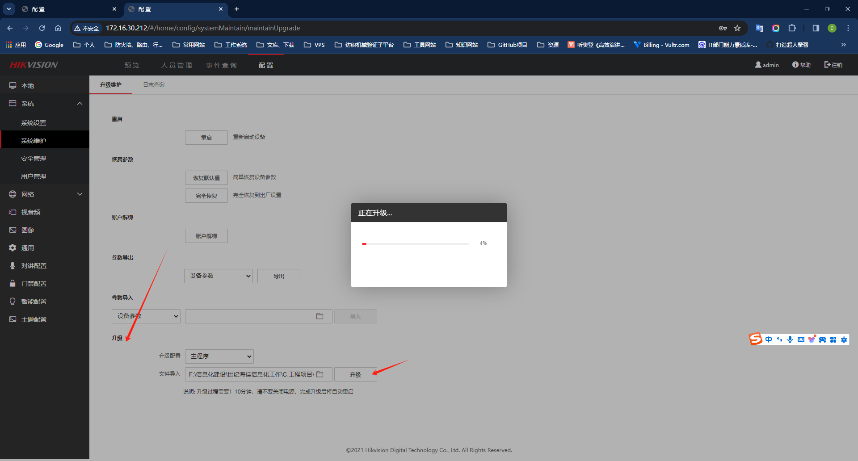The width and height of the screenshot is (858, 461).
Task: Bookmark this page with the star icon
Action: pos(737,28)
